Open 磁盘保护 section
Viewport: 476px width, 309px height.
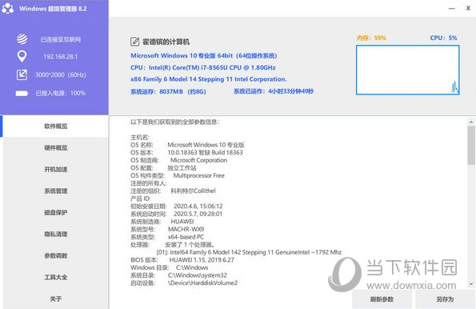point(55,212)
